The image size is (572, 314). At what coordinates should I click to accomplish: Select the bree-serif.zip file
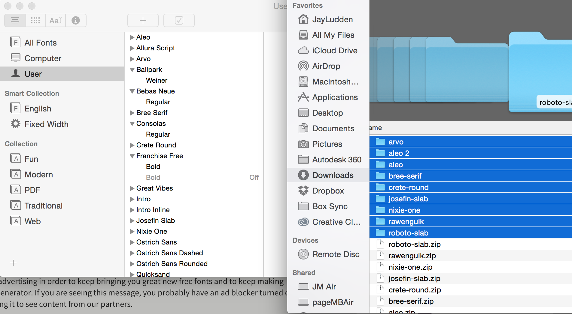[471, 301]
